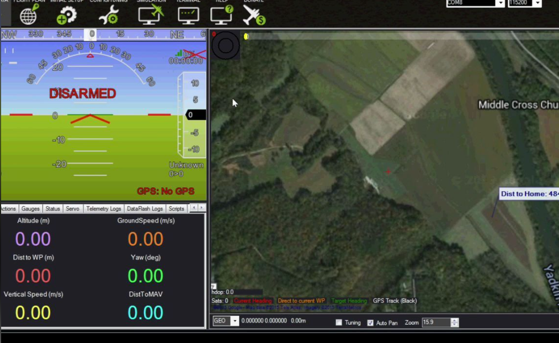
Task: Click the Zoom level stepper arrows
Action: [454, 323]
